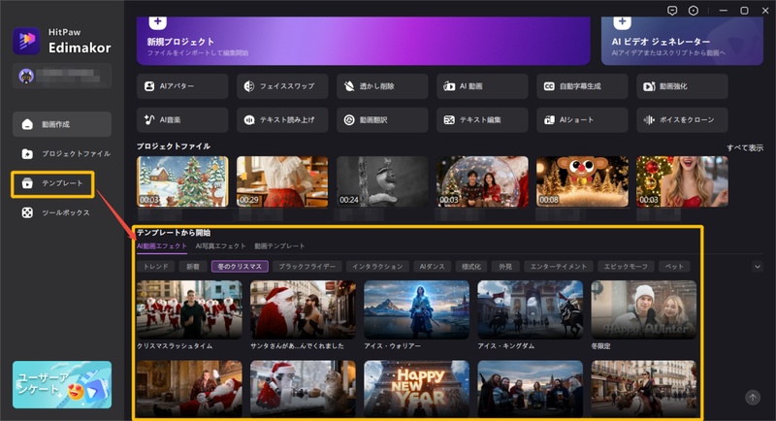
Task: Choose the アイス・キングダム template
Action: (530, 309)
